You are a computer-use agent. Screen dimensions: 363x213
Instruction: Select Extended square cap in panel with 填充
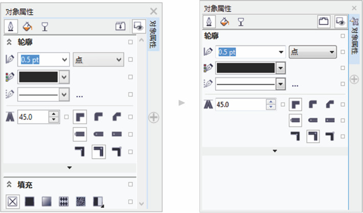coord(117,134)
